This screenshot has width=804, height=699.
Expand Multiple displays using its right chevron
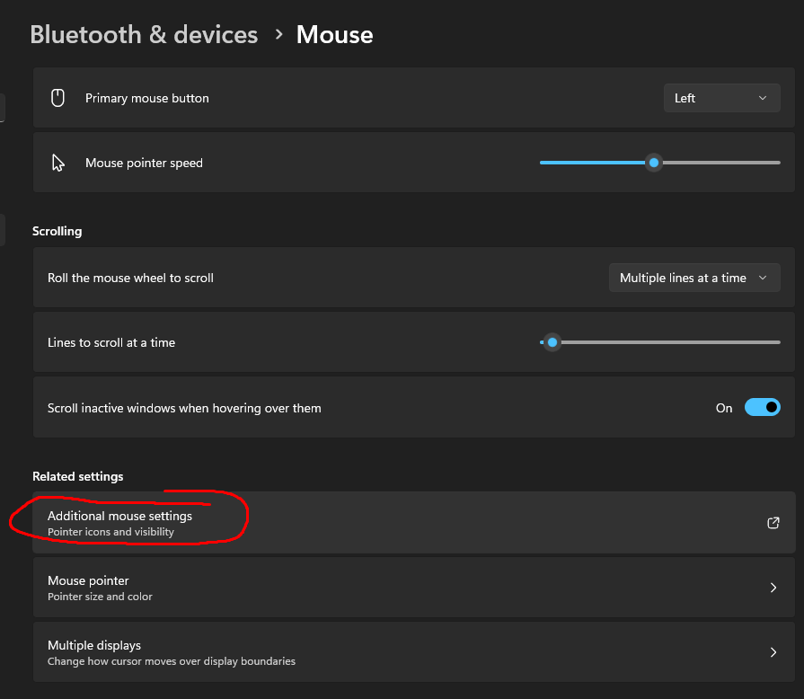click(x=773, y=652)
